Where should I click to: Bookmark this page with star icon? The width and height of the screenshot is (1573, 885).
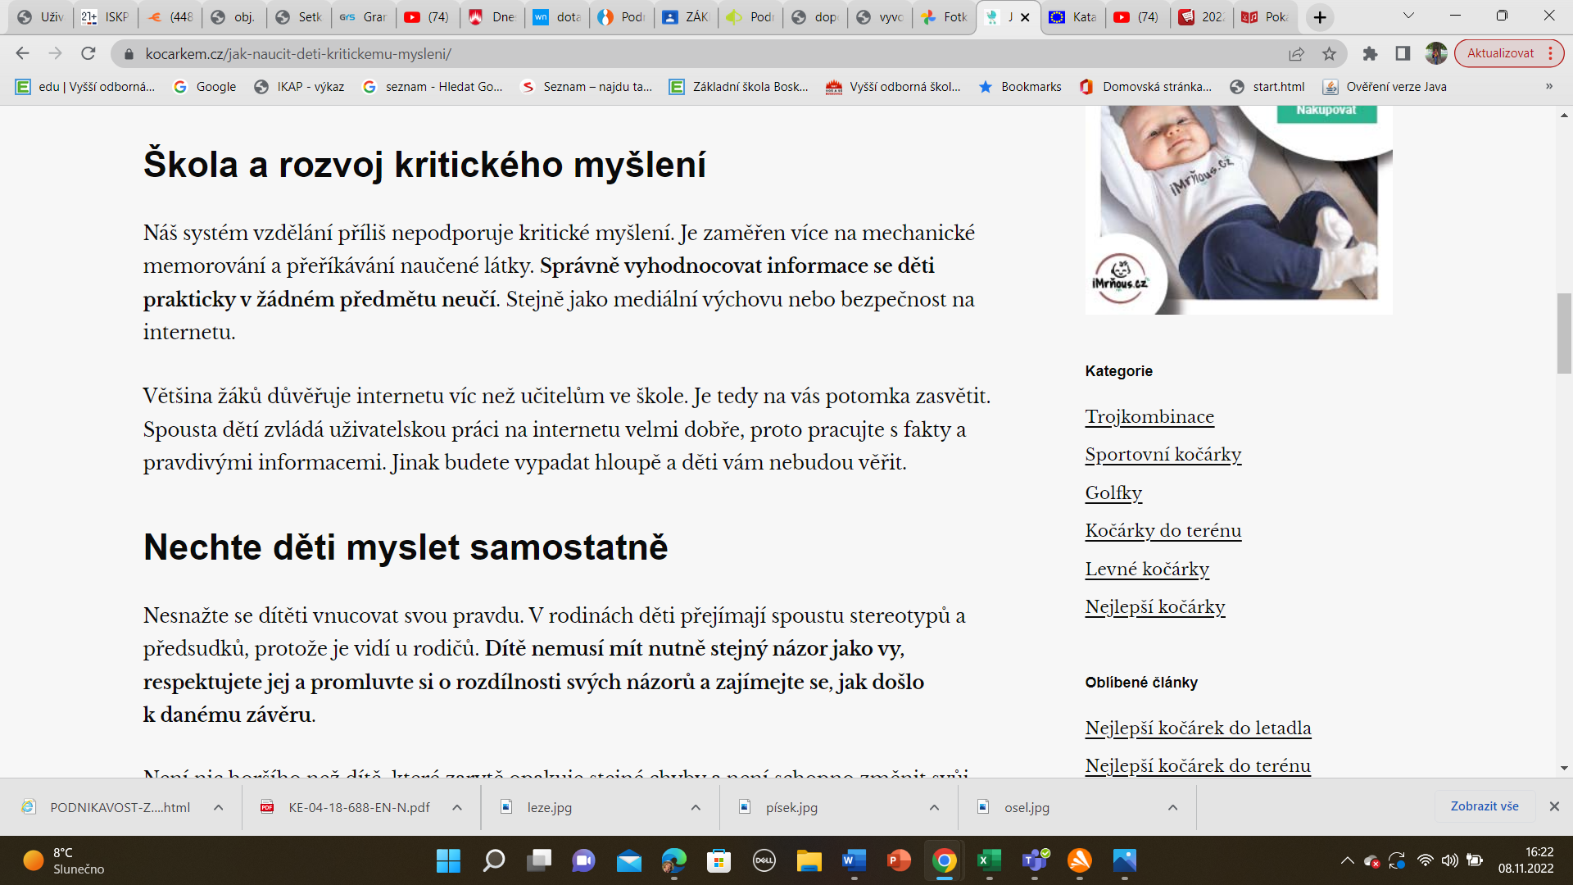pyautogui.click(x=1329, y=53)
